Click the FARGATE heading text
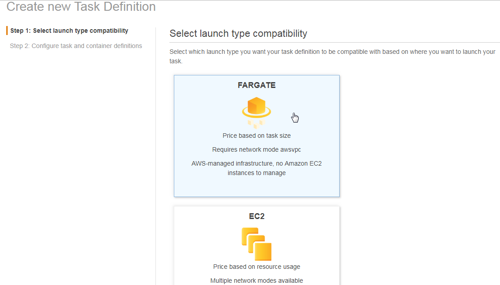Image resolution: width=500 pixels, height=285 pixels. point(257,85)
